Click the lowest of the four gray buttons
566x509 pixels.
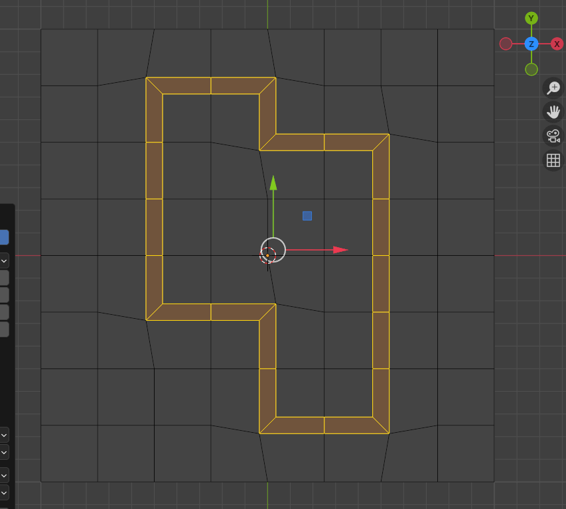pyautogui.click(x=3, y=329)
